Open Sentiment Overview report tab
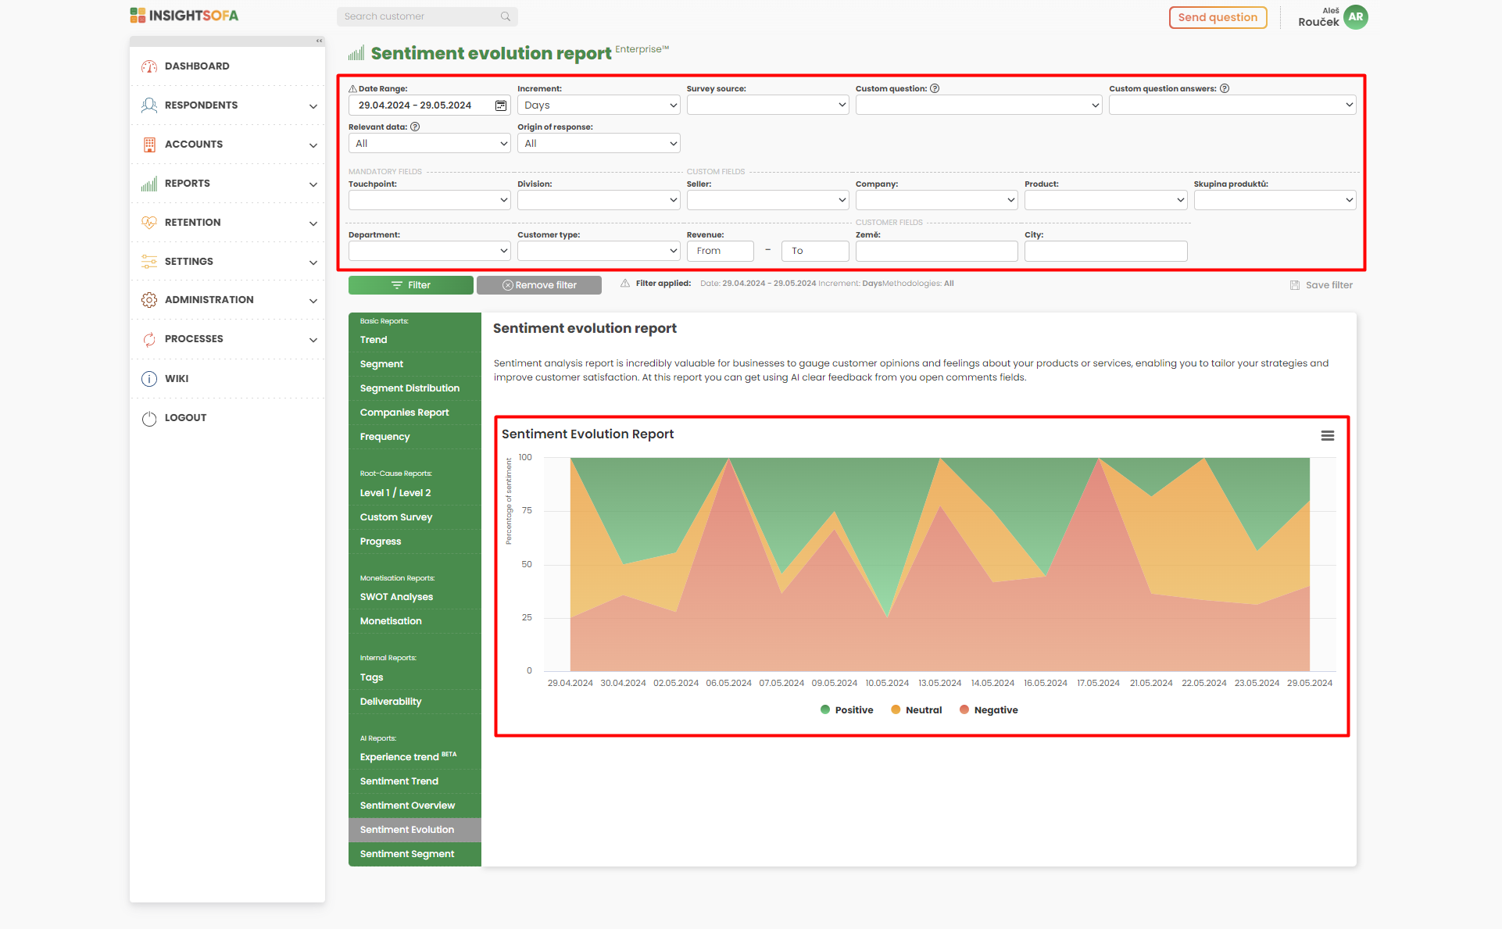The height and width of the screenshot is (929, 1502). coord(407,806)
